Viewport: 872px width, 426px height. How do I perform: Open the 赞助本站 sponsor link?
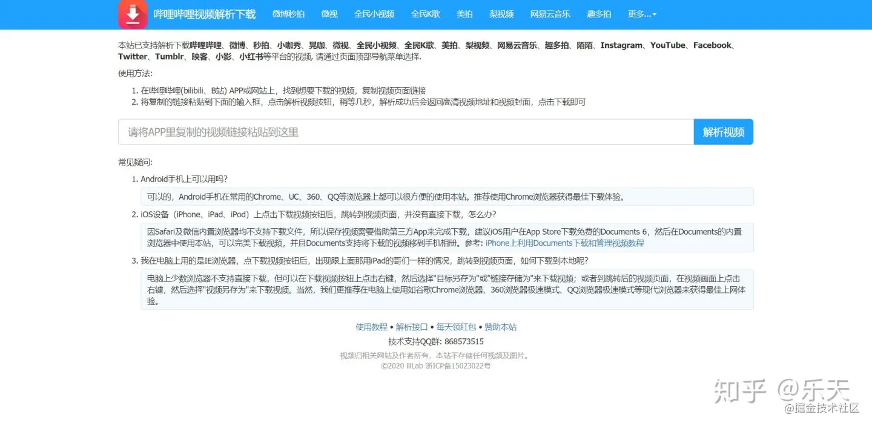pos(500,327)
